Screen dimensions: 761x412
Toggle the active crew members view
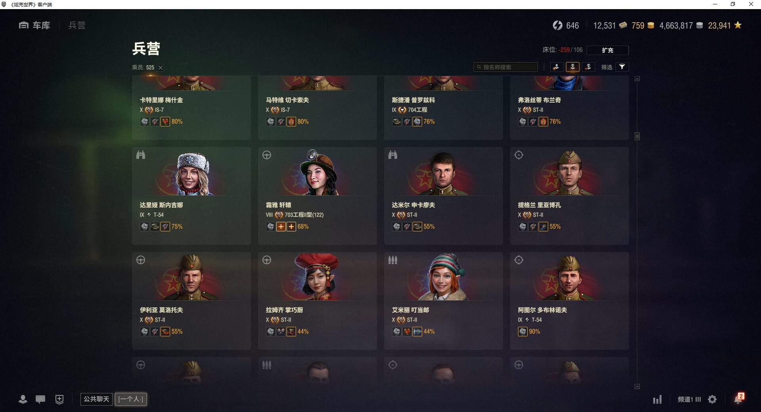pyautogui.click(x=572, y=67)
